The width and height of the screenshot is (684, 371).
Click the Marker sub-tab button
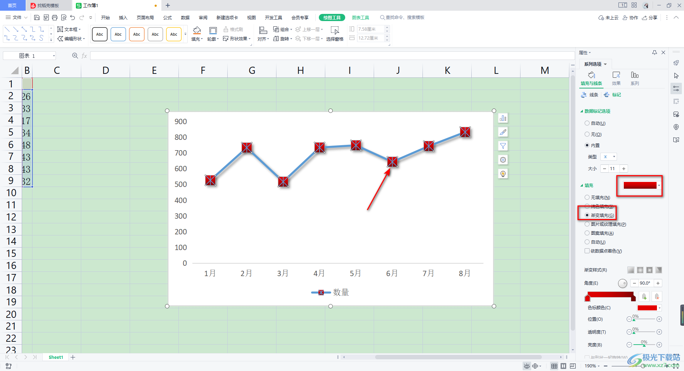pyautogui.click(x=613, y=95)
